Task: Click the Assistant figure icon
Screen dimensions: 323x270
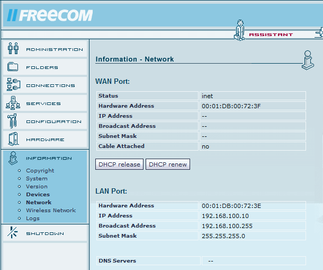Action: pos(240,30)
